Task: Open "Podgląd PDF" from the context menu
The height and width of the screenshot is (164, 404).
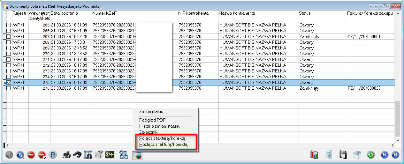Action: [x=152, y=120]
